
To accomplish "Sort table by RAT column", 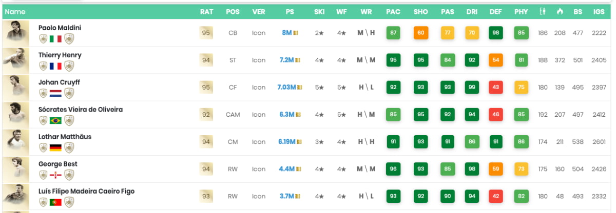I will pyautogui.click(x=206, y=12).
